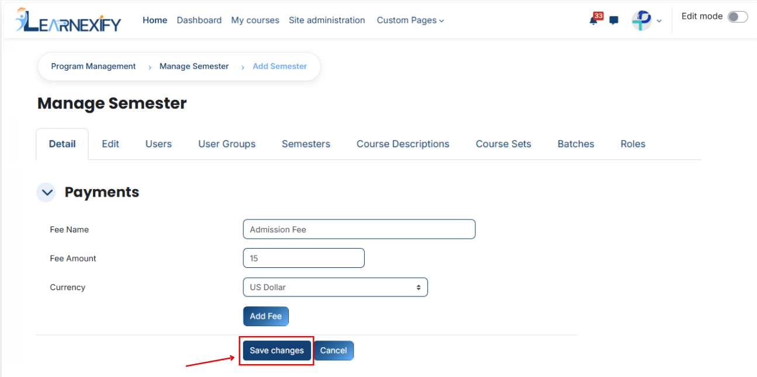Screen dimensions: 757x377
Task: Open the messages chat icon
Action: (x=614, y=20)
